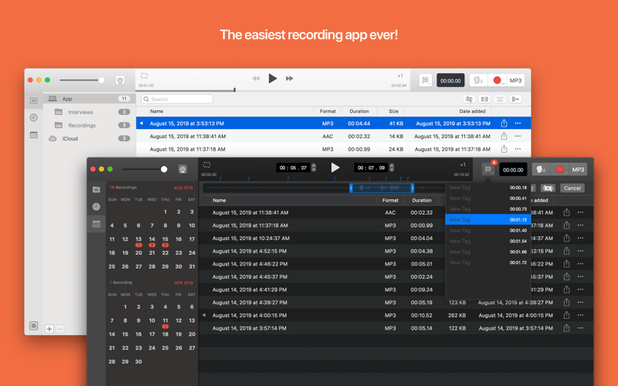Open tags flag dropdown in dark window
This screenshot has height=386, width=618.
coord(488,170)
